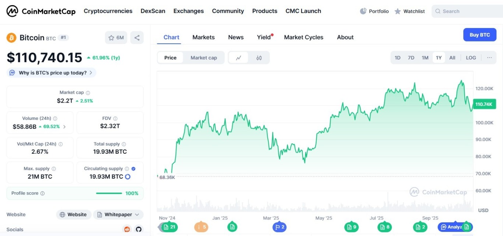The width and height of the screenshot is (503, 236).
Task: Click the Market cap info icon
Action: (88, 93)
